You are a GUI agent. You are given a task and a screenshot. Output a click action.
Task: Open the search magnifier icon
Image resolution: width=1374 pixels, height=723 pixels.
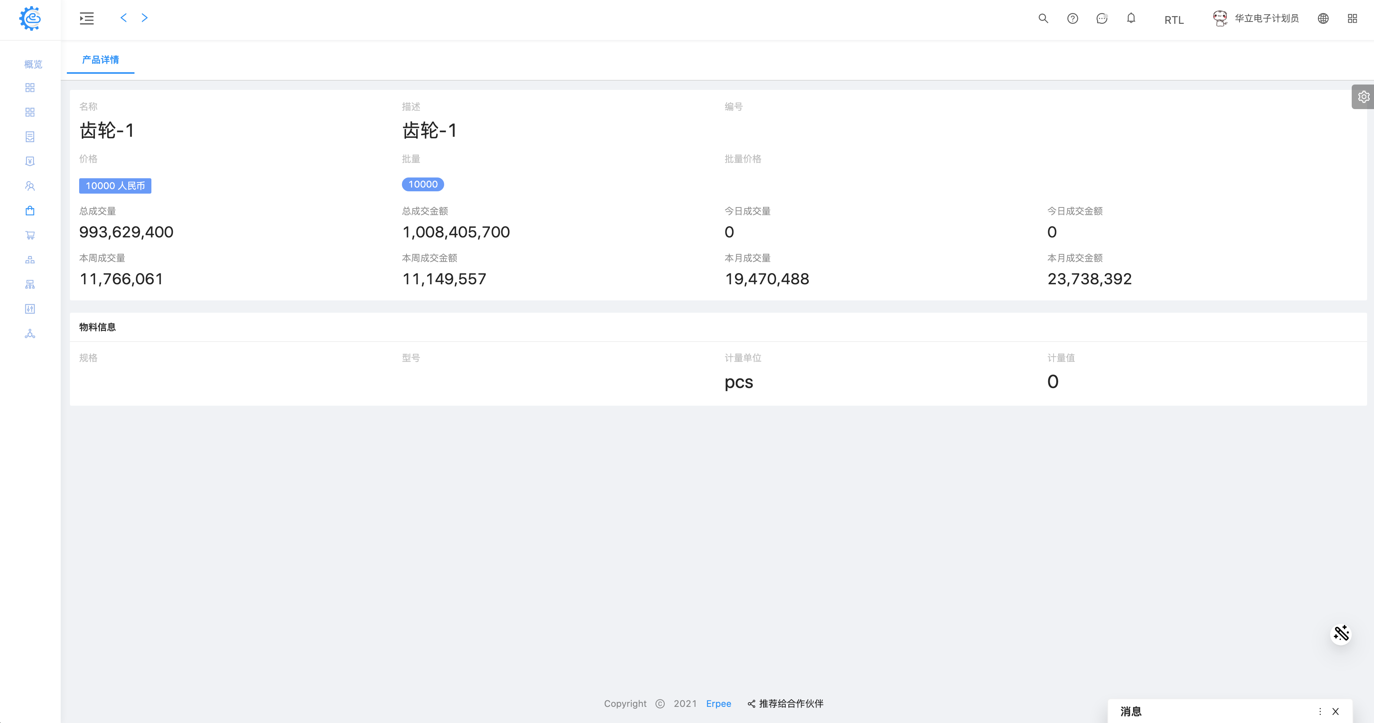click(1043, 19)
